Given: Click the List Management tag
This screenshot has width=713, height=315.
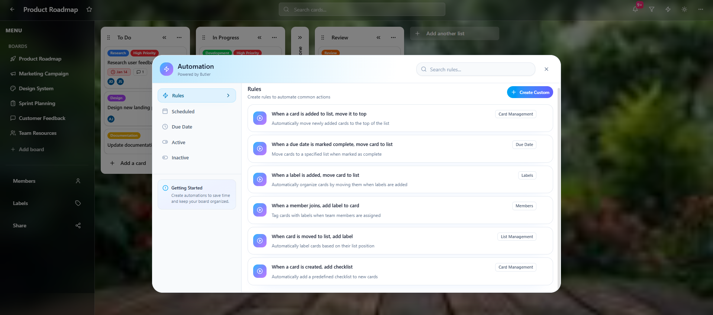Looking at the screenshot, I should [517, 237].
